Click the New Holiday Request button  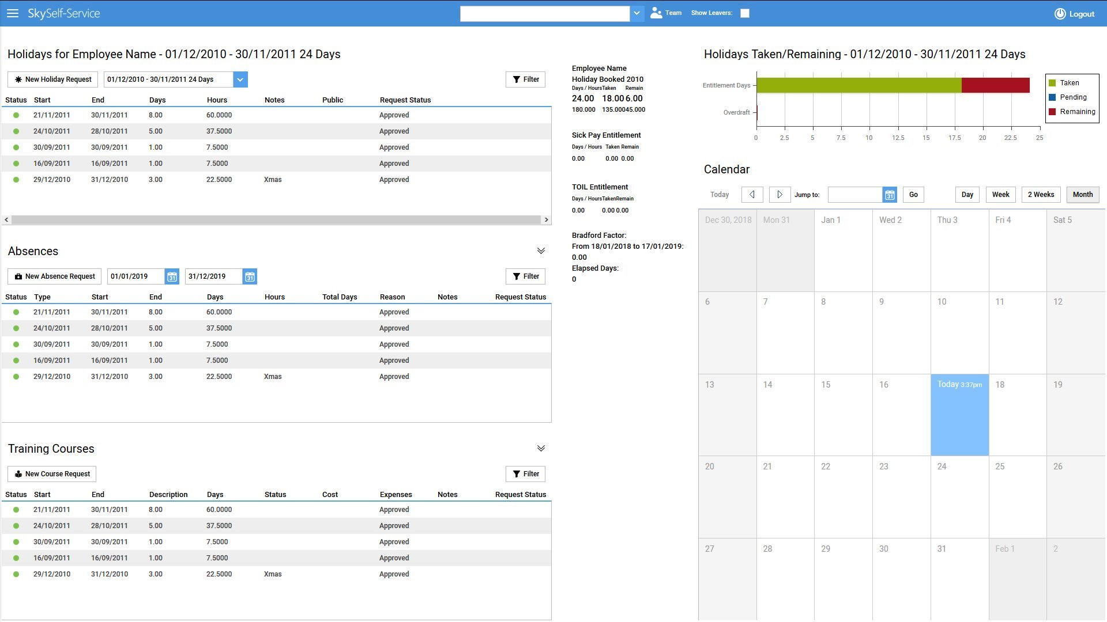[52, 79]
